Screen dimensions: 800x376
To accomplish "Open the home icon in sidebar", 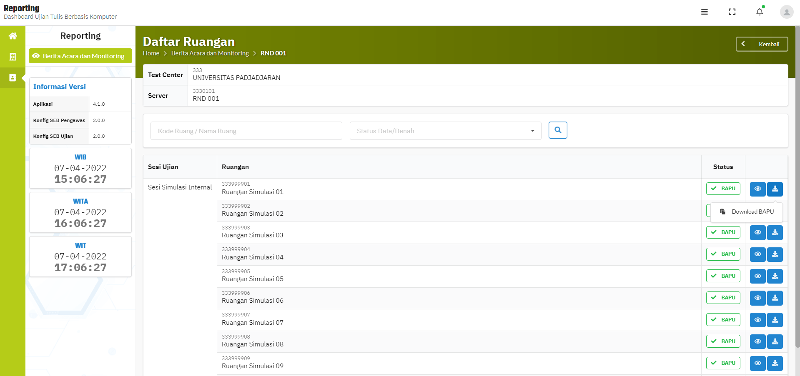I will click(13, 36).
